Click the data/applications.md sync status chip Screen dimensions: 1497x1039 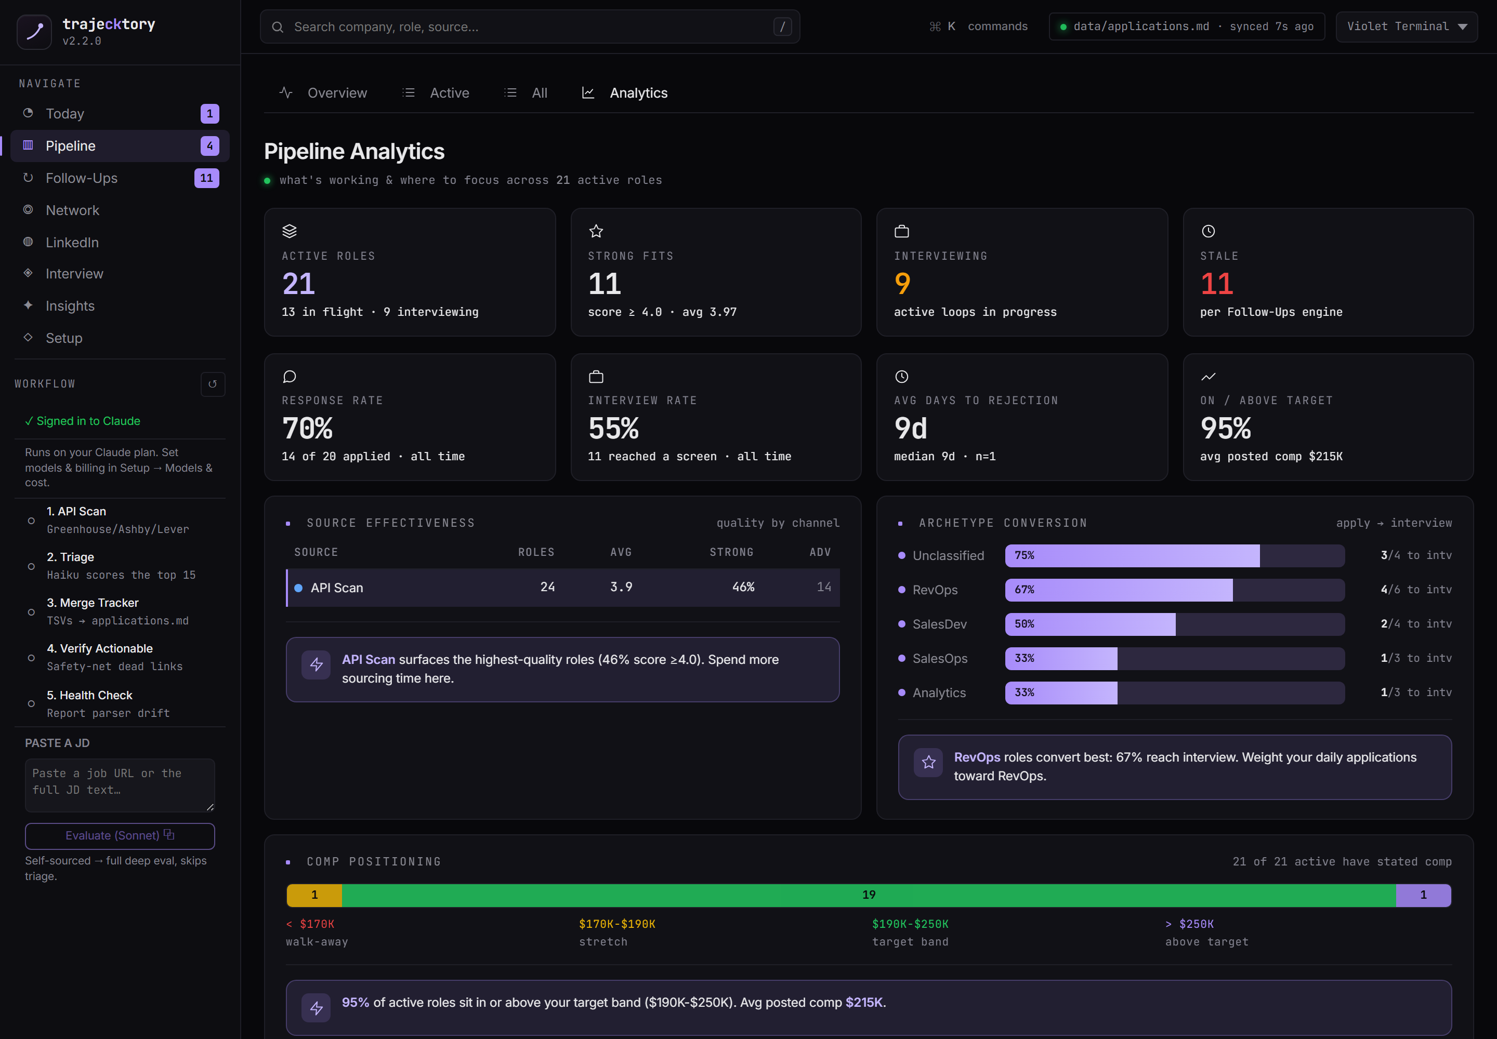pyautogui.click(x=1186, y=26)
